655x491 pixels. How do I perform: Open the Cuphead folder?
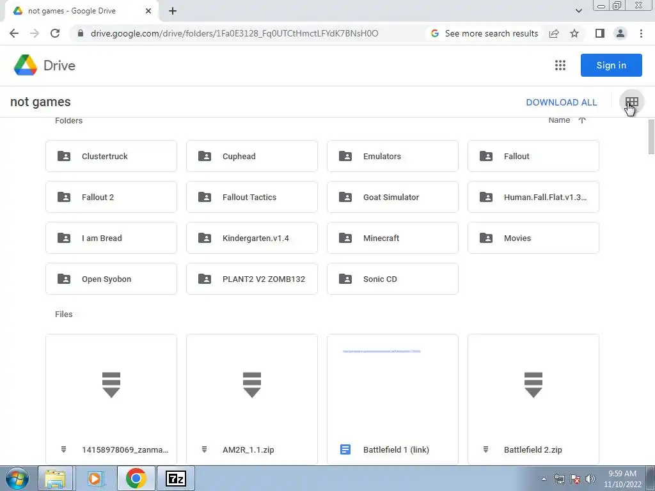(252, 156)
